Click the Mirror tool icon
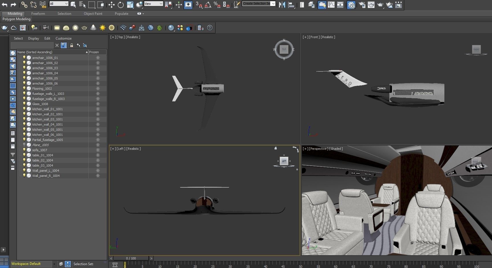The height and width of the screenshot is (268, 492). click(282, 5)
